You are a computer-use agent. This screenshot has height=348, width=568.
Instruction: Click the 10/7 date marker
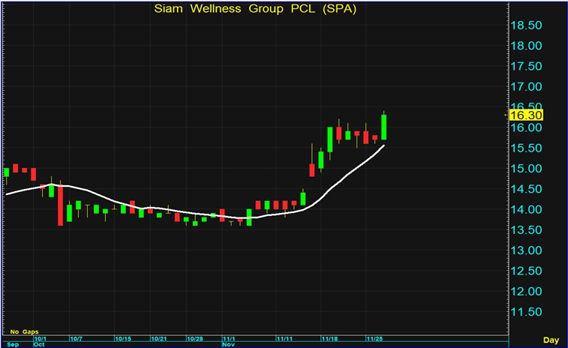(76, 339)
